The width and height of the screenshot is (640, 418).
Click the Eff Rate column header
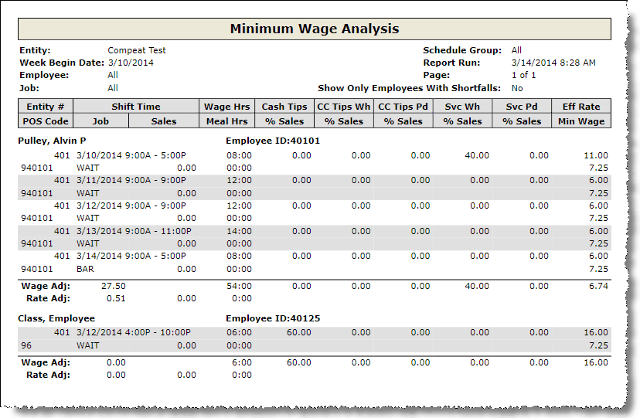[581, 107]
